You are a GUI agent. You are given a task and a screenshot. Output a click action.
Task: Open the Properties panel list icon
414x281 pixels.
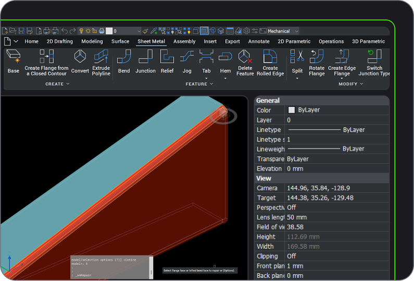point(230,31)
